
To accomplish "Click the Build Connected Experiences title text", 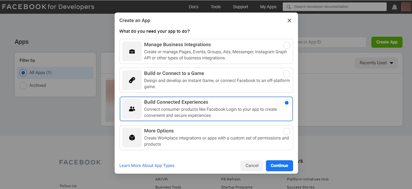I will click(176, 102).
